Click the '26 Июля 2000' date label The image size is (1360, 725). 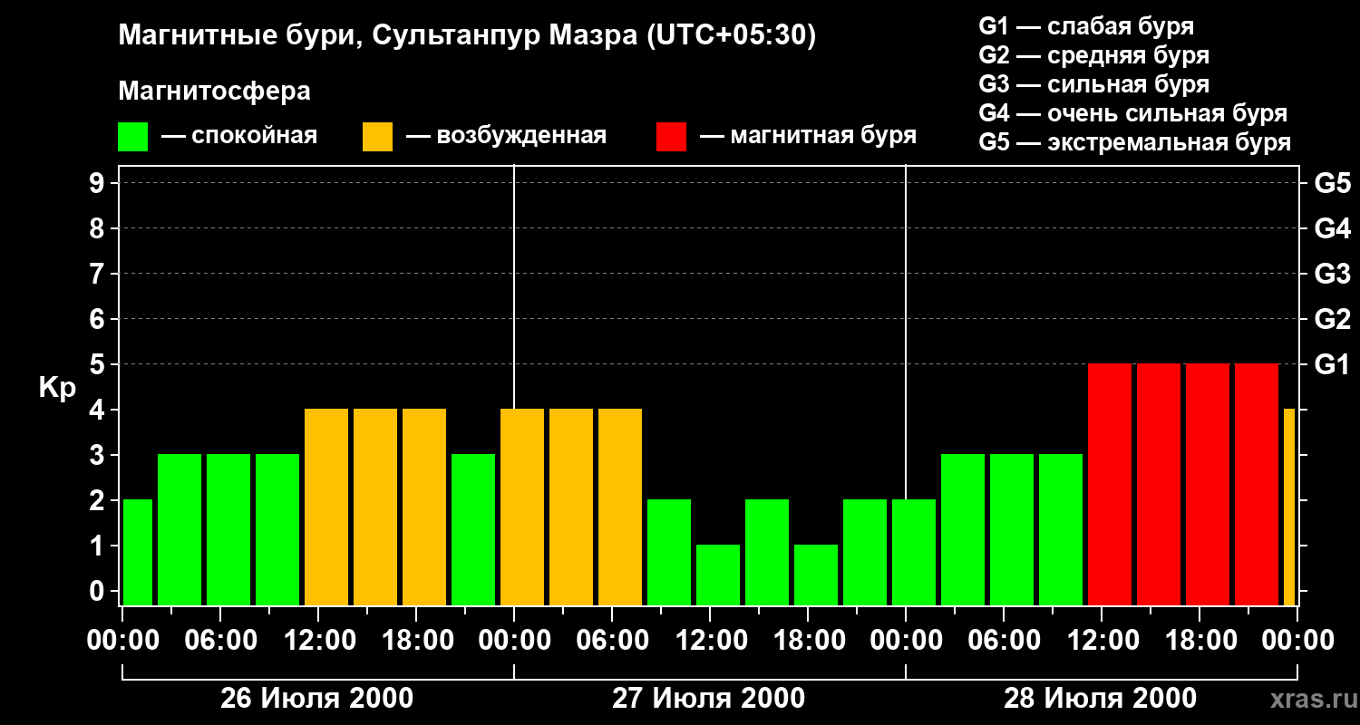tap(317, 699)
